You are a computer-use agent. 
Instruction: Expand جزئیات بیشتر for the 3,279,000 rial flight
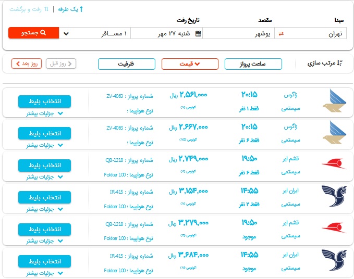click(x=44, y=241)
